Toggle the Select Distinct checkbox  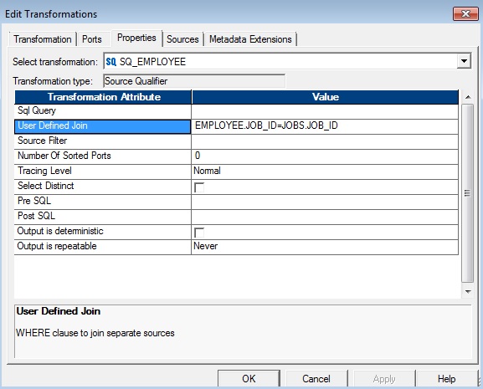point(199,187)
